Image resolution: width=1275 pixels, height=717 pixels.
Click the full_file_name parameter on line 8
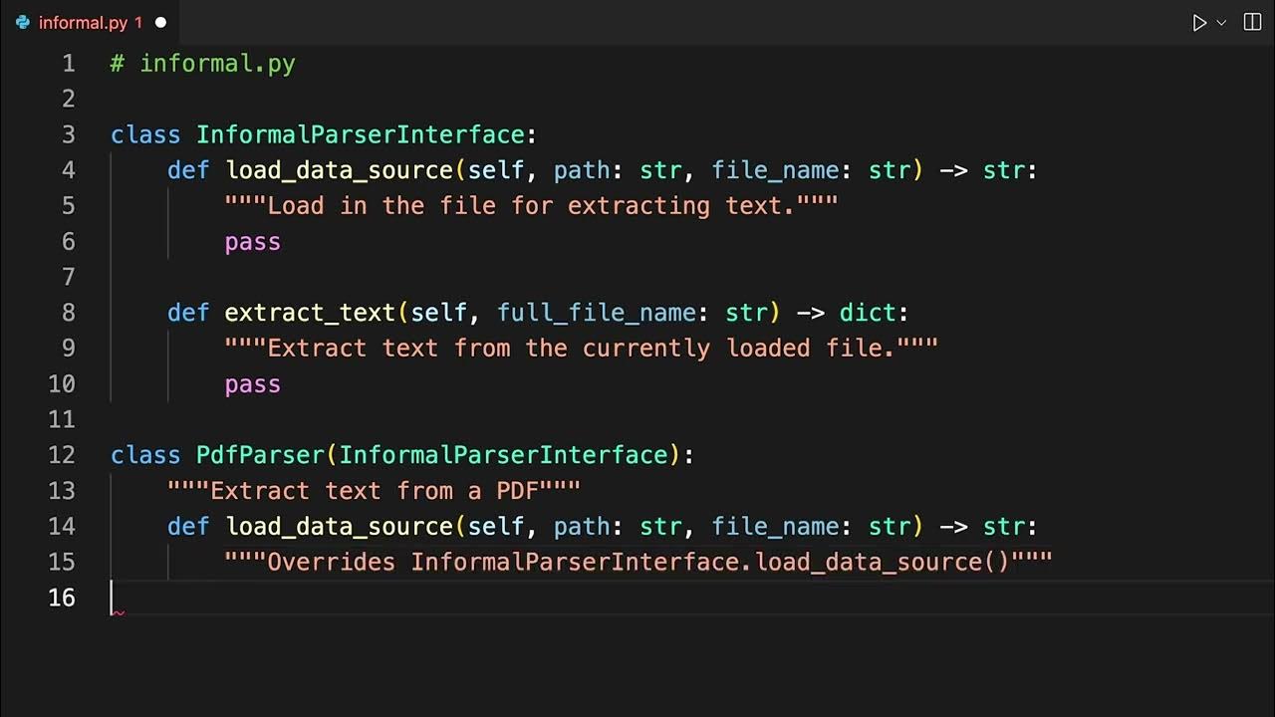596,313
